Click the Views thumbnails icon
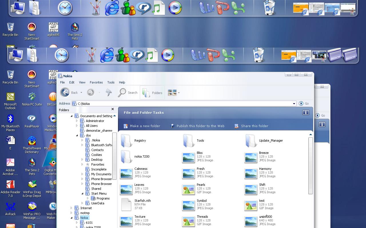The image size is (366, 228). tap(172, 93)
